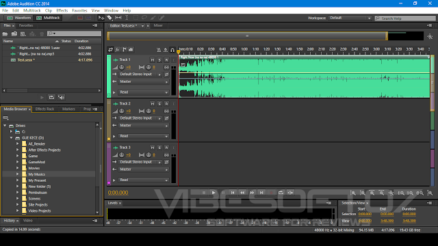Open the Effects menu
The height and width of the screenshot is (246, 438).
pyautogui.click(x=62, y=10)
